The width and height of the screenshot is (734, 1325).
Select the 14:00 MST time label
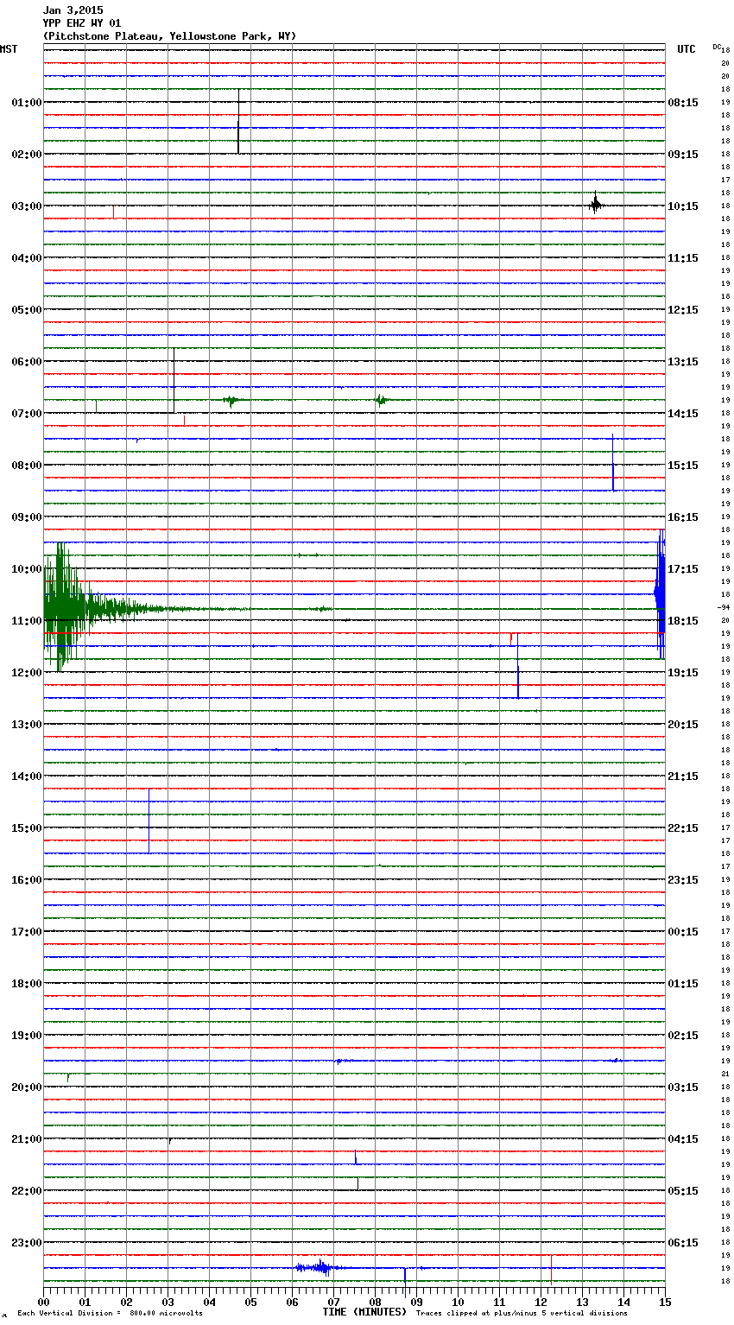click(x=27, y=777)
